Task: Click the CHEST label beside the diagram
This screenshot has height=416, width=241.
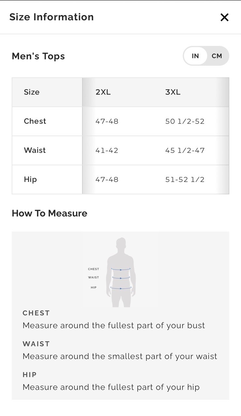Action: [x=93, y=269]
